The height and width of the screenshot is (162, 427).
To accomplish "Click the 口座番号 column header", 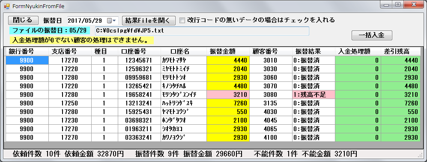I will 140,51.
